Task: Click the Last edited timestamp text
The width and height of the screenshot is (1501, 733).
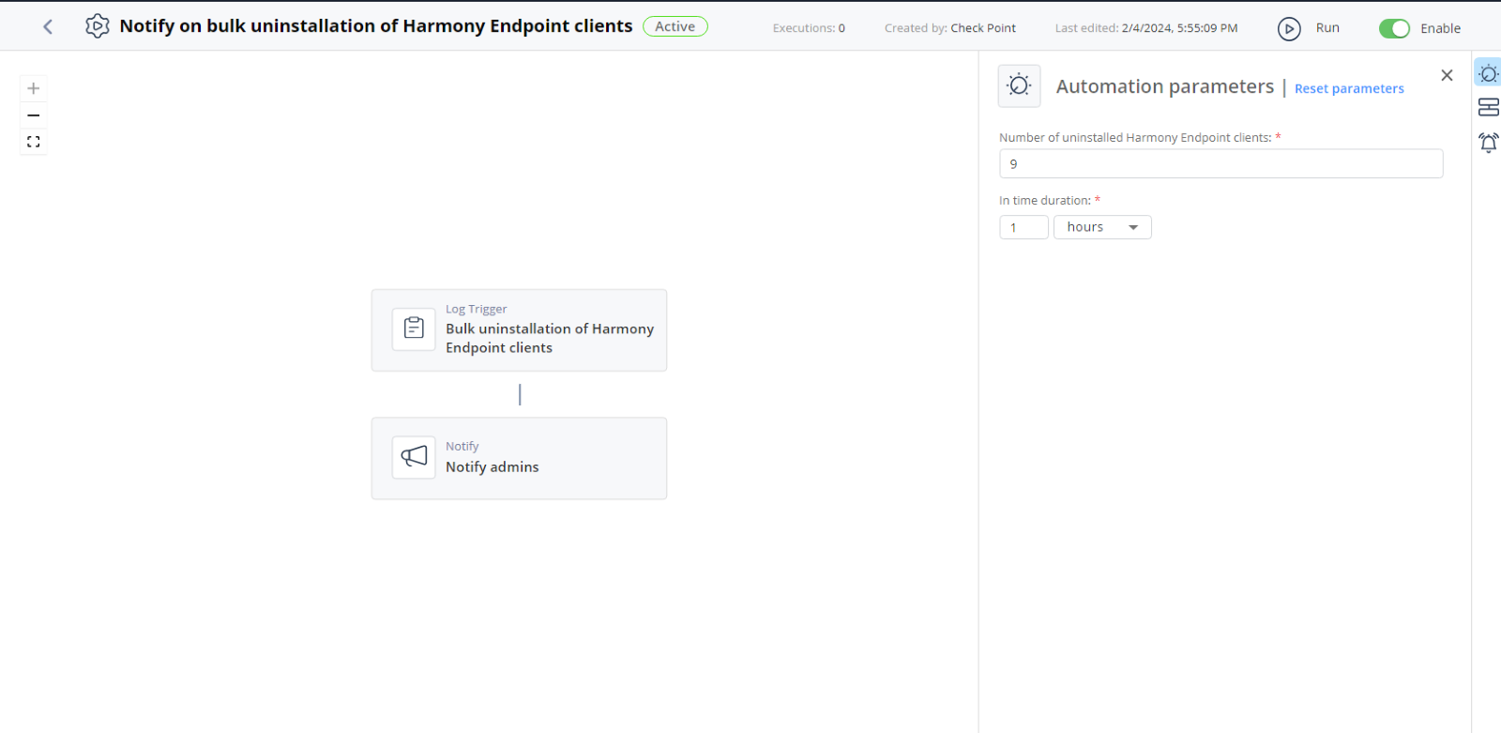Action: click(x=1146, y=28)
